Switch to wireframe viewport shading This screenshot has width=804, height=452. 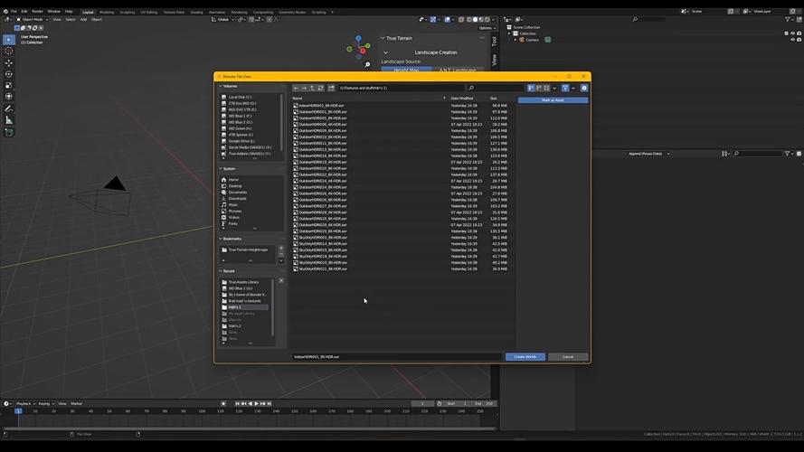pos(468,20)
